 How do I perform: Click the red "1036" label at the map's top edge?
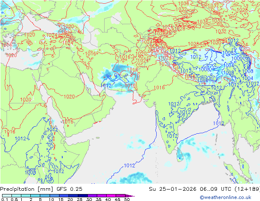click(x=183, y=4)
